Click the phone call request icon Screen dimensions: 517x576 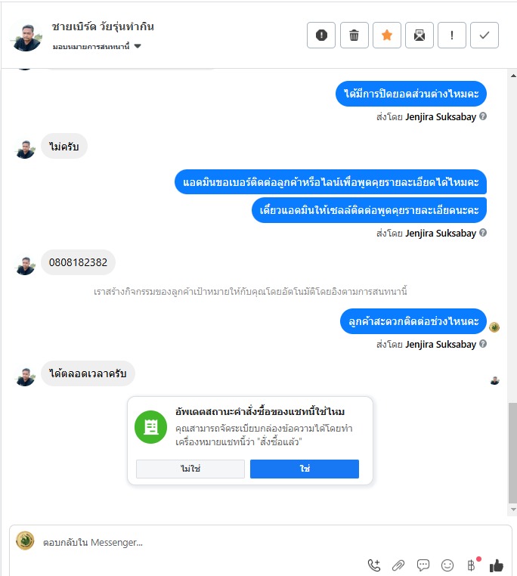point(374,565)
